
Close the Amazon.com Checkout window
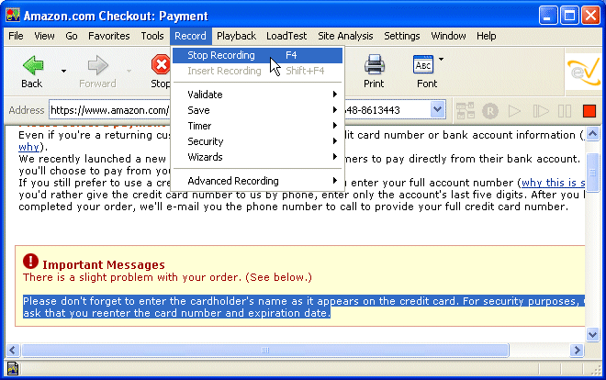coord(591,16)
